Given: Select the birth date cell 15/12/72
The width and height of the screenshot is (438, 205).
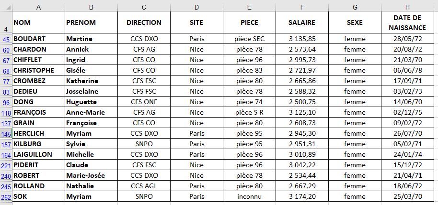Looking at the screenshot, I should tap(407, 165).
